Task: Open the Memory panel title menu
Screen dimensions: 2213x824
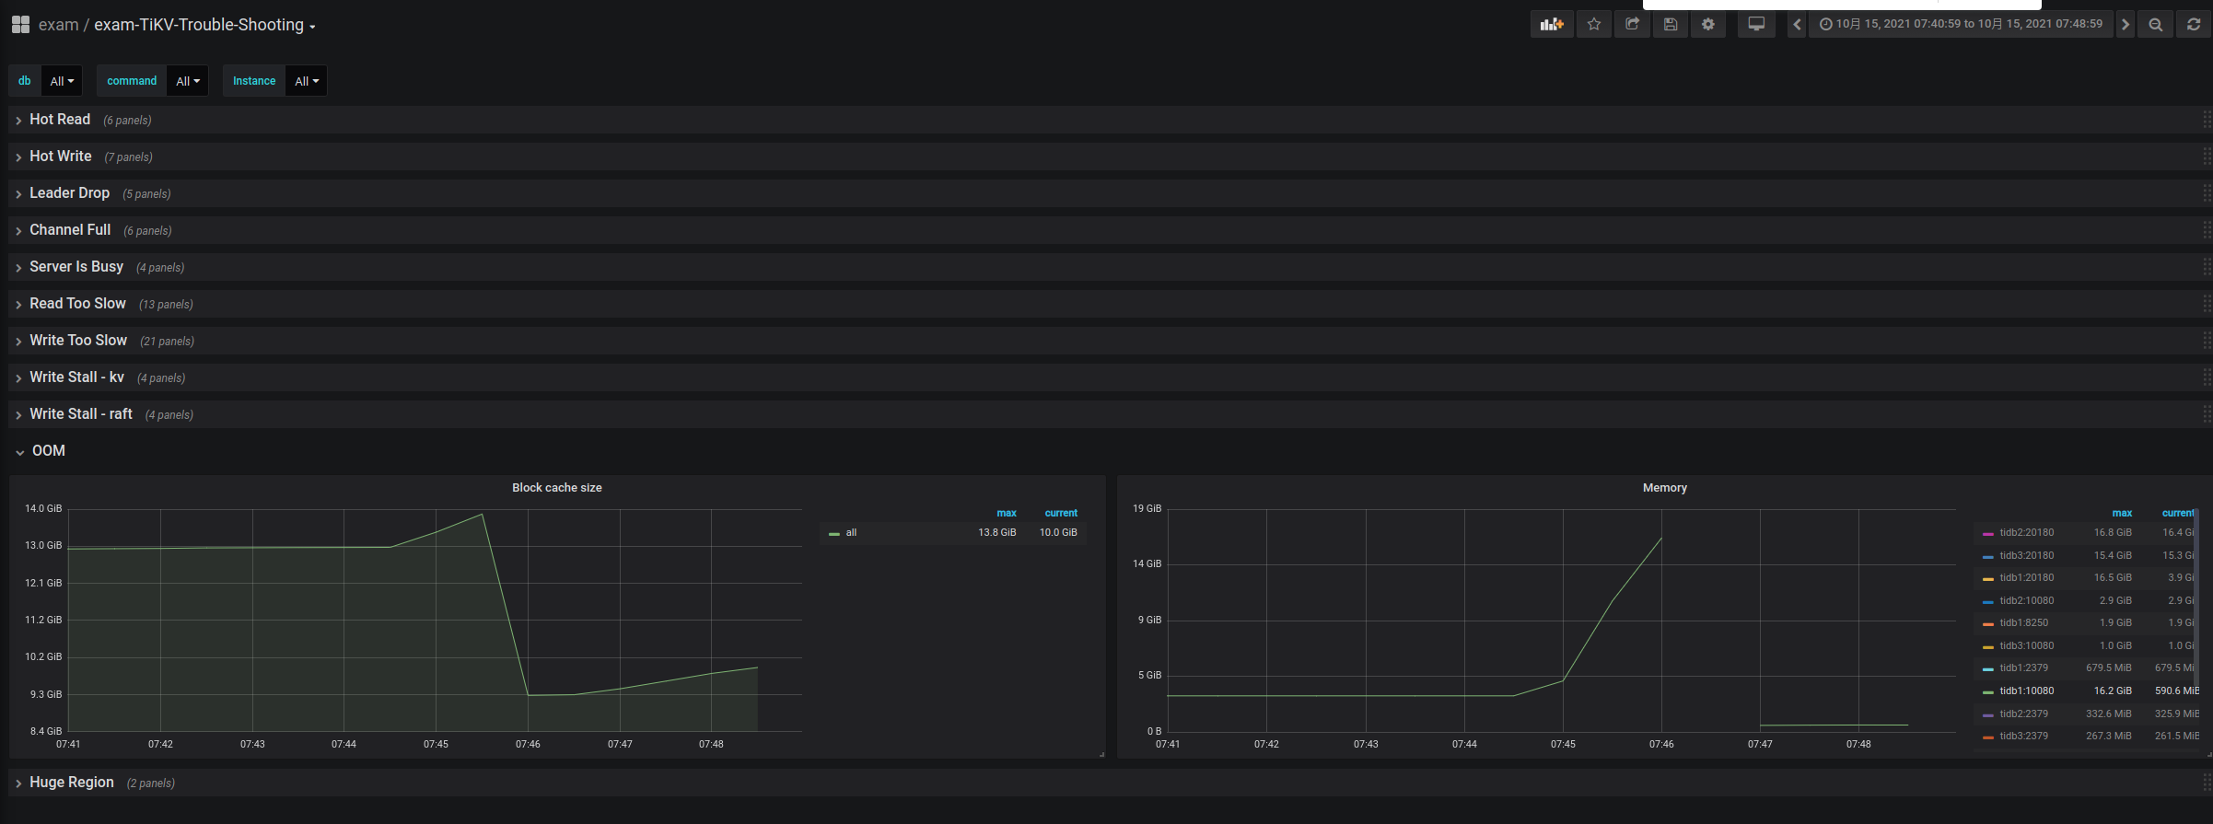Action: pyautogui.click(x=1664, y=488)
